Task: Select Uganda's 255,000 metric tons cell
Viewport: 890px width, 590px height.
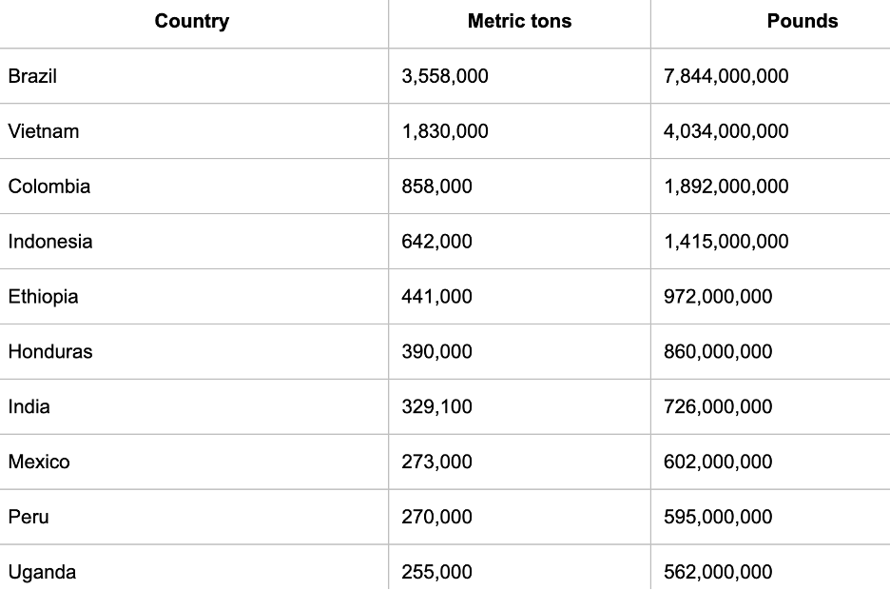Action: click(437, 572)
